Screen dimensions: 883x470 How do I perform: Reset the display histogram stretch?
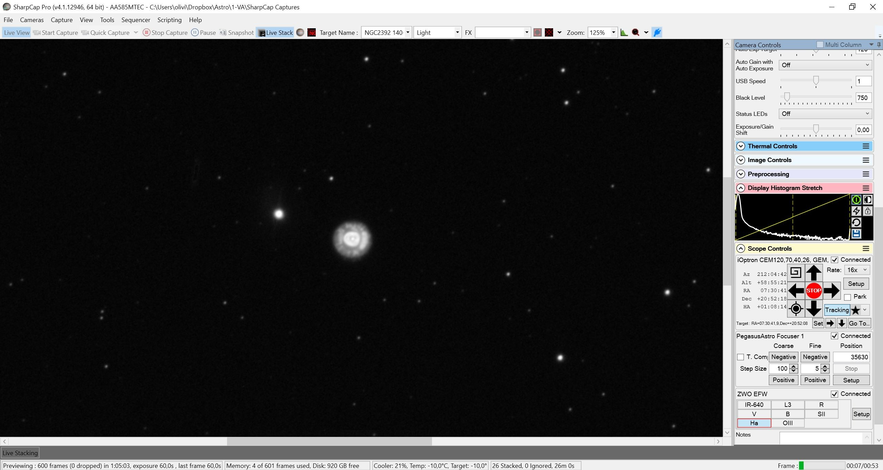click(x=856, y=222)
